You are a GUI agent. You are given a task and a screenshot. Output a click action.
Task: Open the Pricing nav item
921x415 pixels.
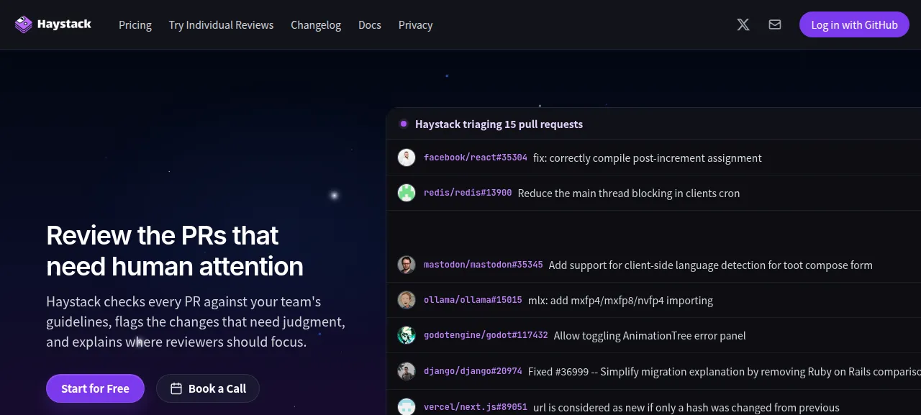(135, 24)
